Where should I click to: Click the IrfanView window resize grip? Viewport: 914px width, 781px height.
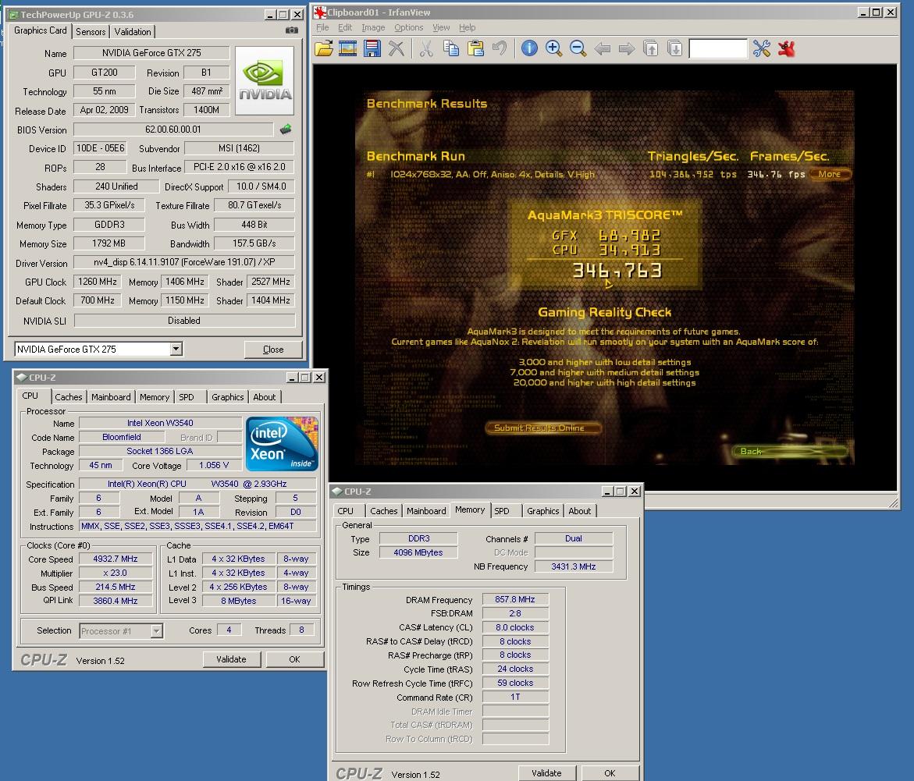point(894,502)
